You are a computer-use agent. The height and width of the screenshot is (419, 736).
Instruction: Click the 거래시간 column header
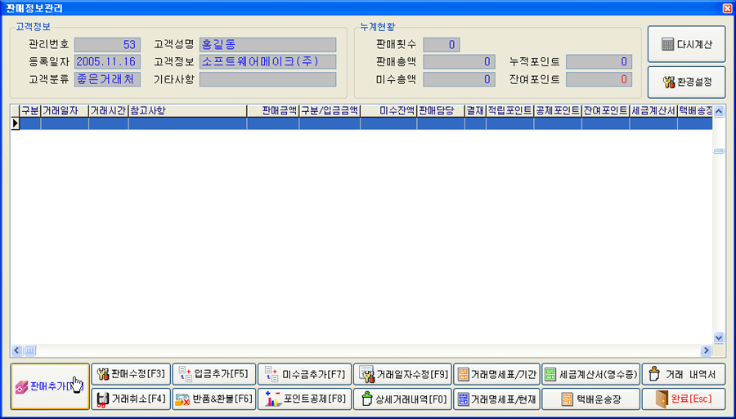pos(109,110)
